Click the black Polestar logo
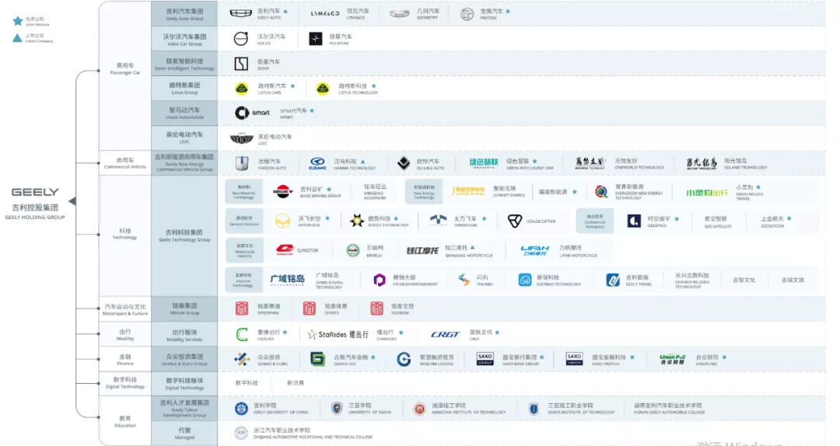 point(316,39)
